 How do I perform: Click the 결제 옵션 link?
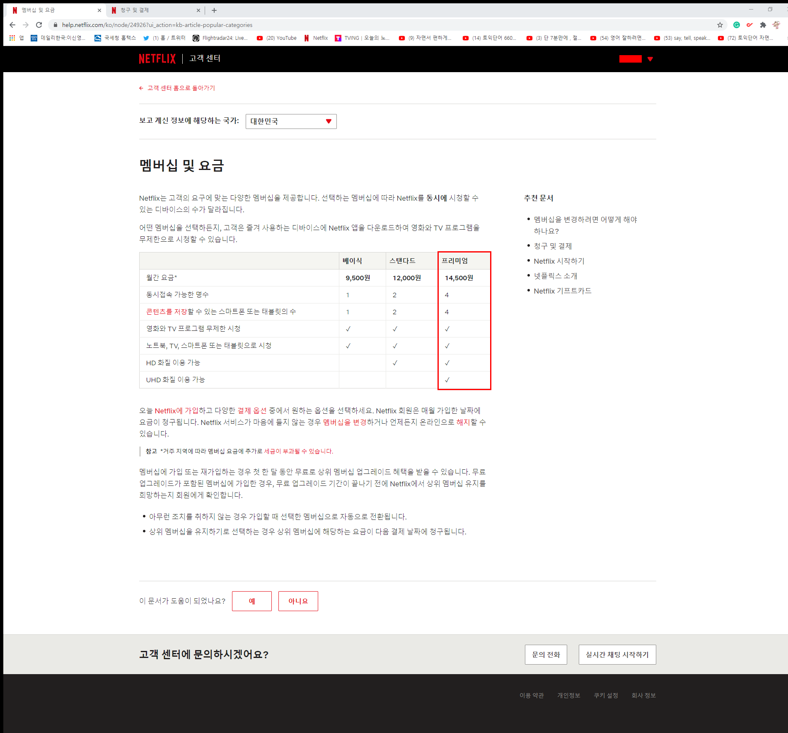[x=252, y=410]
